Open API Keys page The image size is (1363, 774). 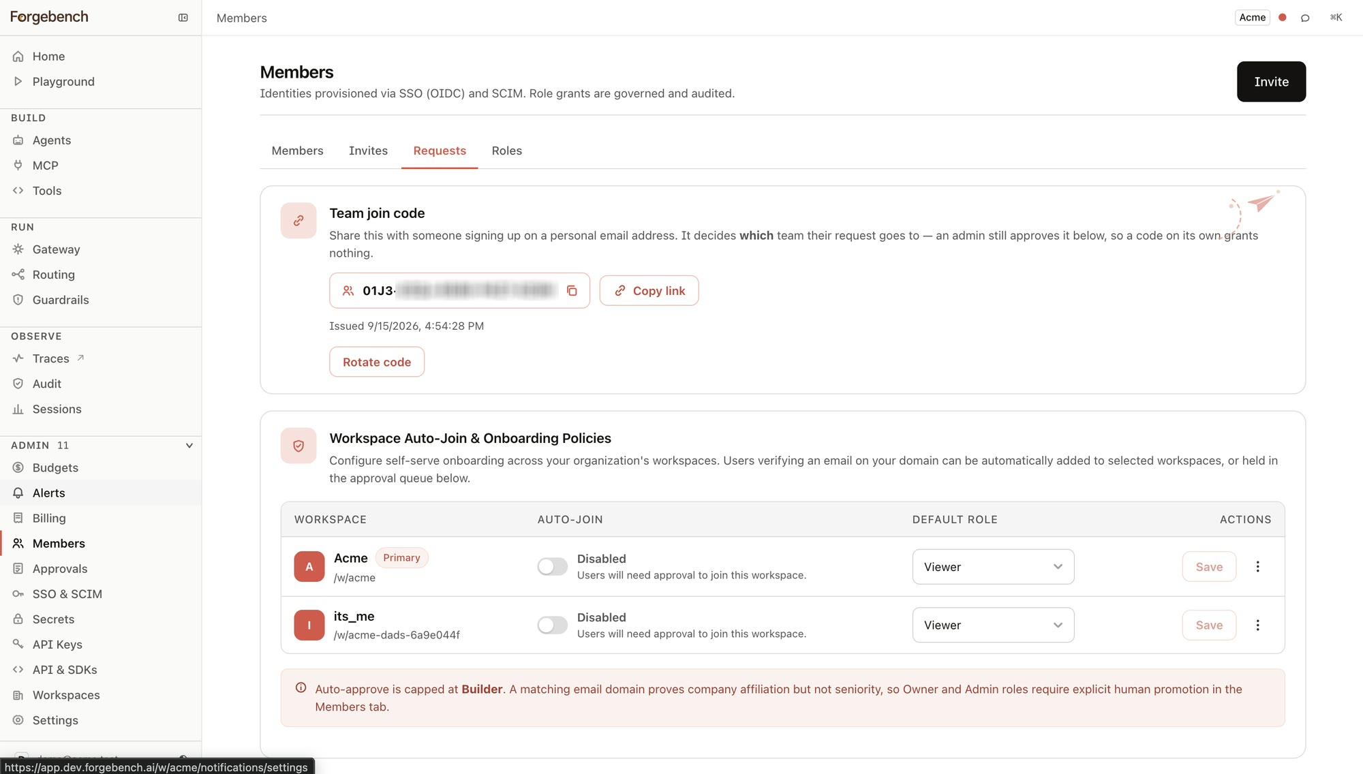tap(101, 645)
